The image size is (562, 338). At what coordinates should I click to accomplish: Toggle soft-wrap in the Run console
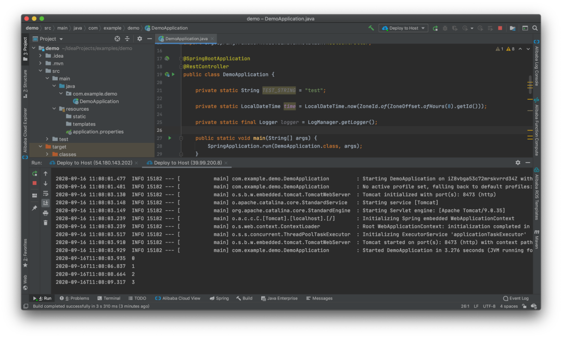coord(45,193)
